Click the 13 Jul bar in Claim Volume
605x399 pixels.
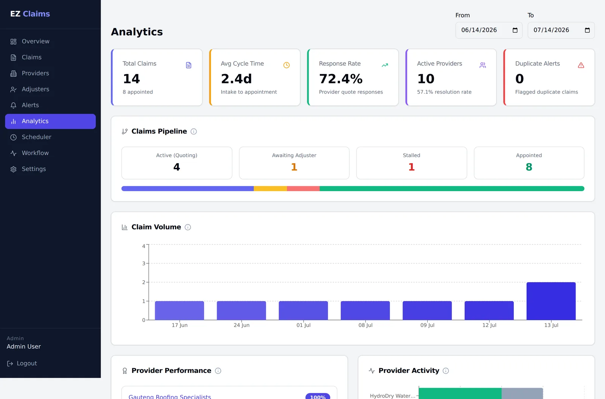(x=551, y=301)
